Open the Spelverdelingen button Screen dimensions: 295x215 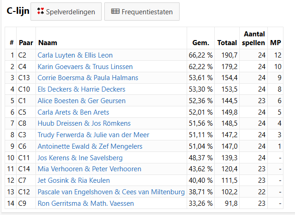[x=66, y=12]
